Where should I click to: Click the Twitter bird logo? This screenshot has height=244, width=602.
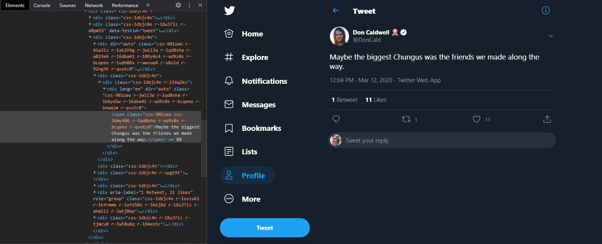[x=230, y=11]
